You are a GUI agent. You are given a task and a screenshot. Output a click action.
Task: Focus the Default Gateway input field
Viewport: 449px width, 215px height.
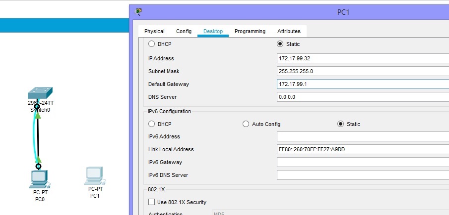tap(362, 84)
